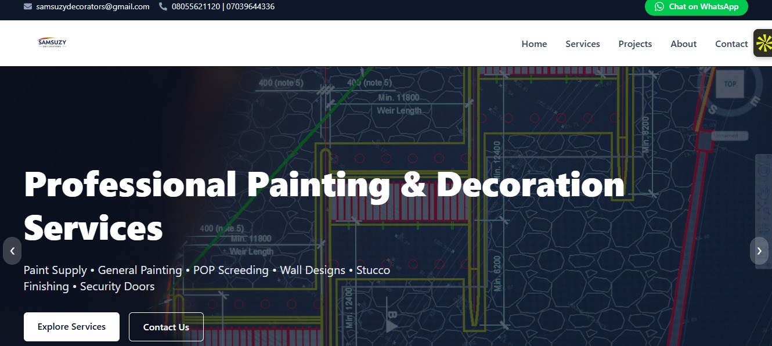
Task: Click the Samsuzy Decorators logo
Action: click(x=52, y=43)
